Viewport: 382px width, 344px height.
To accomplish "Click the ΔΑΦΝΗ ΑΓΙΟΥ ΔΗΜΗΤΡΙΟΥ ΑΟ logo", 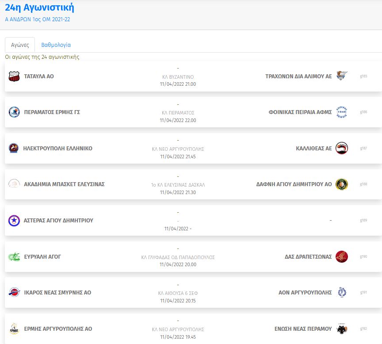I will pos(341,184).
